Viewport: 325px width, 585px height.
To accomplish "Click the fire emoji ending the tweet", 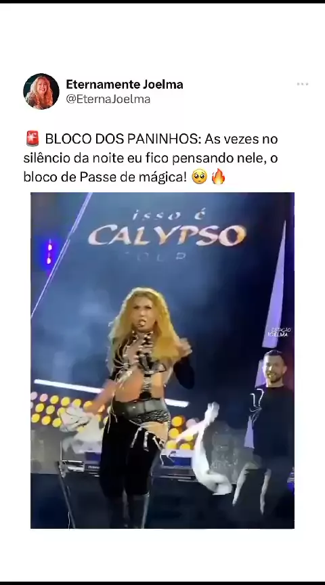I will [x=219, y=177].
